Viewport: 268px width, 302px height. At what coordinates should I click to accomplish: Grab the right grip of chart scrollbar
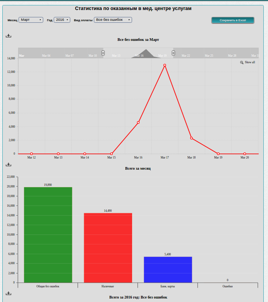point(173,53)
